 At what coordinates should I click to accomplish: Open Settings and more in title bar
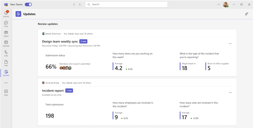coord(219,5)
